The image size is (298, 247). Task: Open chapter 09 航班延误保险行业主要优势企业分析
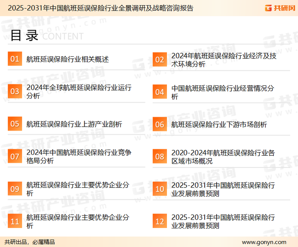tap(78, 189)
